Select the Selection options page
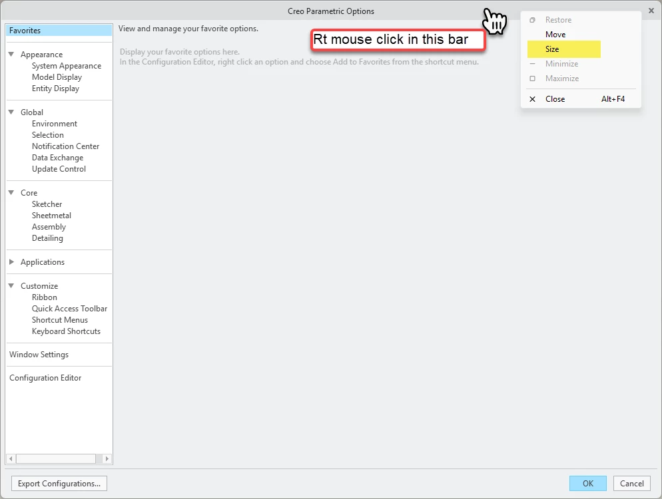Image resolution: width=662 pixels, height=499 pixels. point(48,135)
